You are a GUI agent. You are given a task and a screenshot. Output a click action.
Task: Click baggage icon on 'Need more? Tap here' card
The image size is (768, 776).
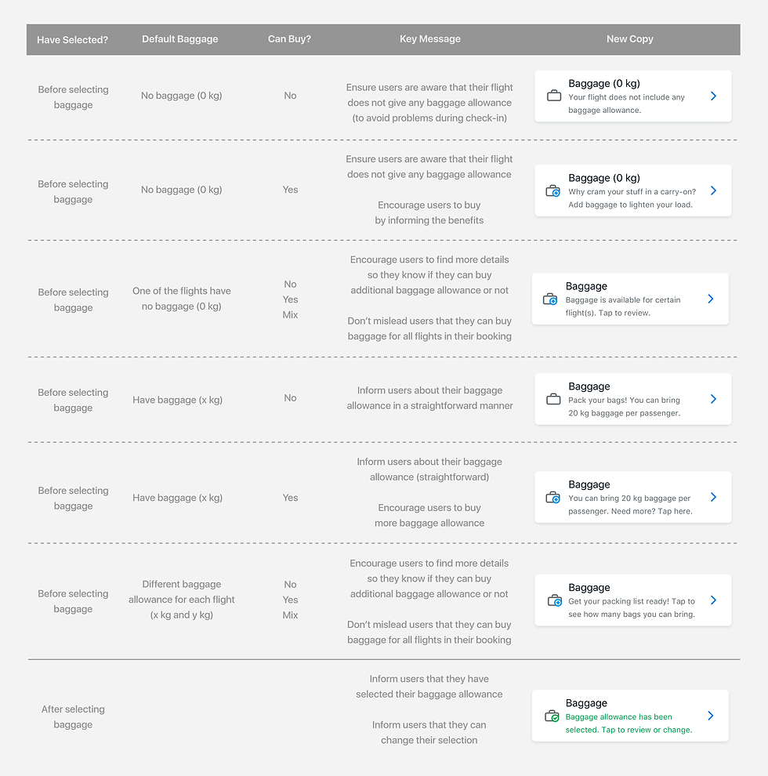[552, 498]
